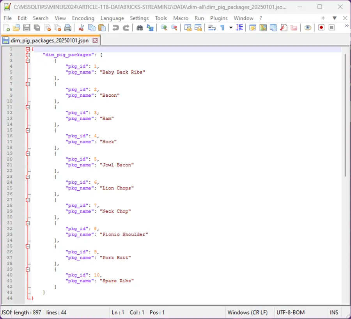Collapse the fold marker on line 35
The width and height of the screenshot is (351, 319).
pos(28,246)
